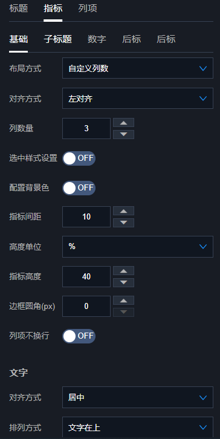Enable the 配置背景色 switch
This screenshot has height=439, width=220.
point(79,188)
